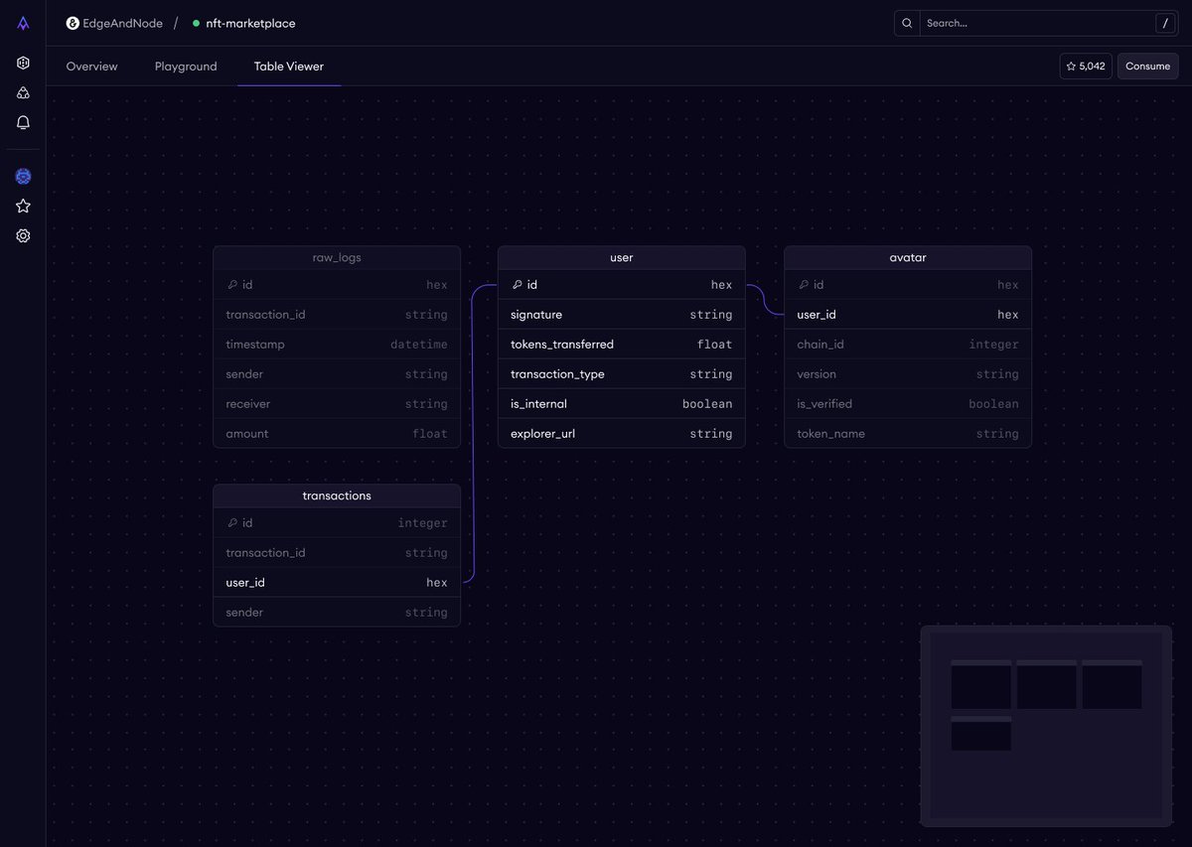The height and width of the screenshot is (847, 1192).
Task: Click the chain_id row
Action: [x=908, y=345]
